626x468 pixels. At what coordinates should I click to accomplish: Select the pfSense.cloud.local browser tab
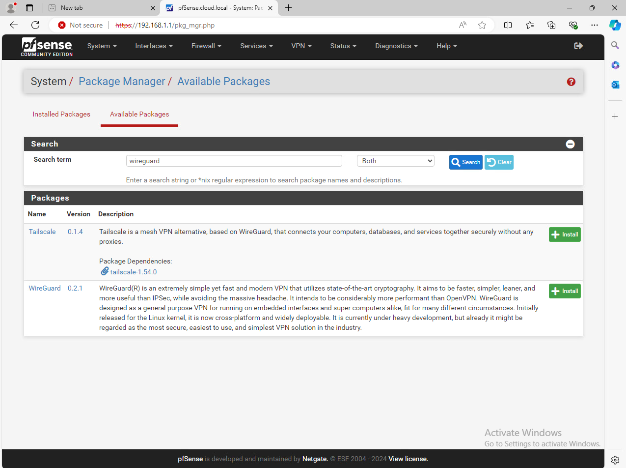(x=219, y=8)
